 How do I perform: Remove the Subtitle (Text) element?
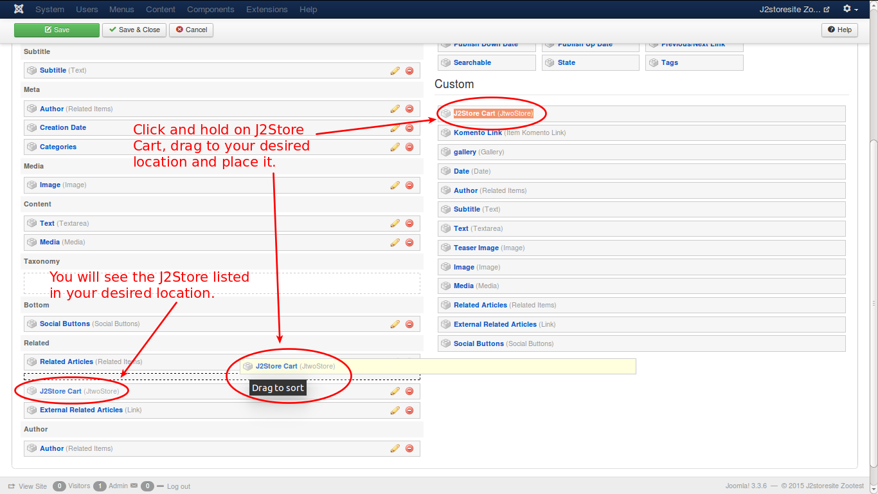click(x=409, y=71)
